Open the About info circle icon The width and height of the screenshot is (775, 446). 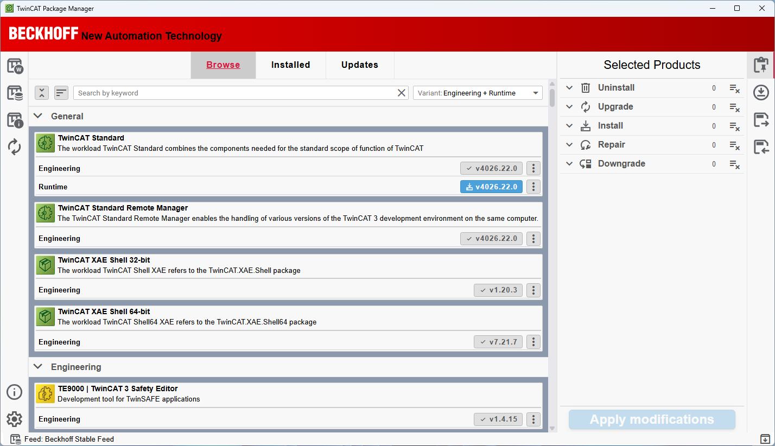click(15, 392)
